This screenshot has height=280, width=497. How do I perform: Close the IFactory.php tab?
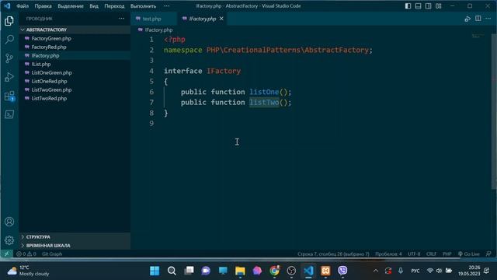pyautogui.click(x=221, y=19)
